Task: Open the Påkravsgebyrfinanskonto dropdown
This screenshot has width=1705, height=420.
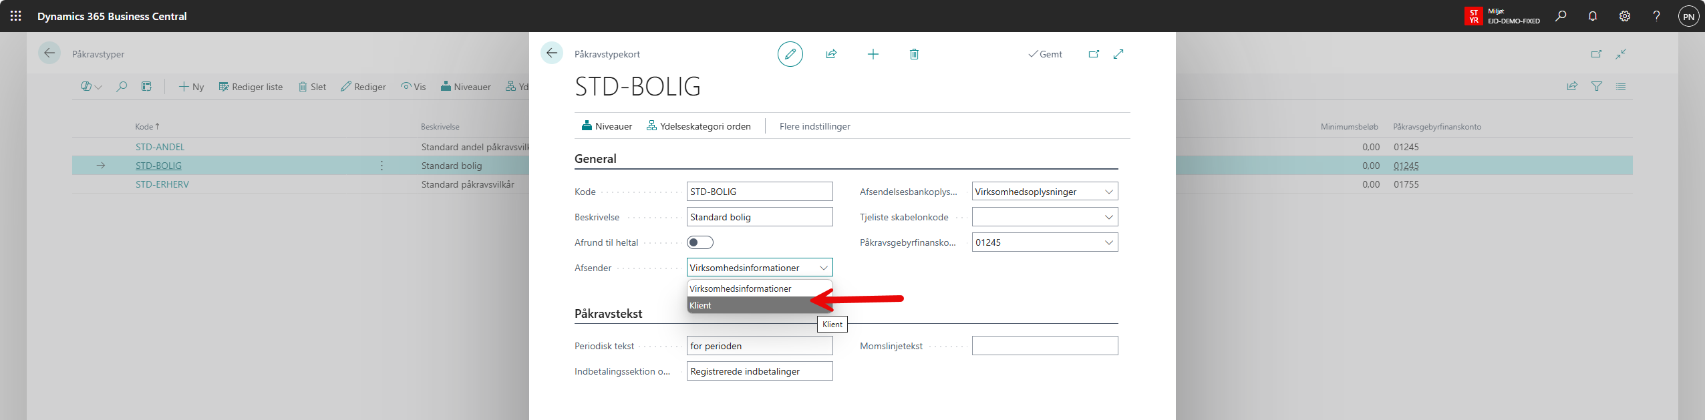Action: pyautogui.click(x=1045, y=242)
